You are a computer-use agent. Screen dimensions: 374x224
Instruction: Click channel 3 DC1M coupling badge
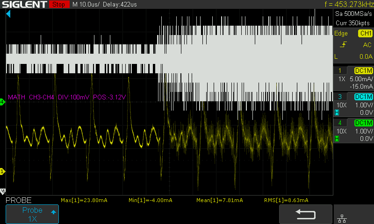364,97
